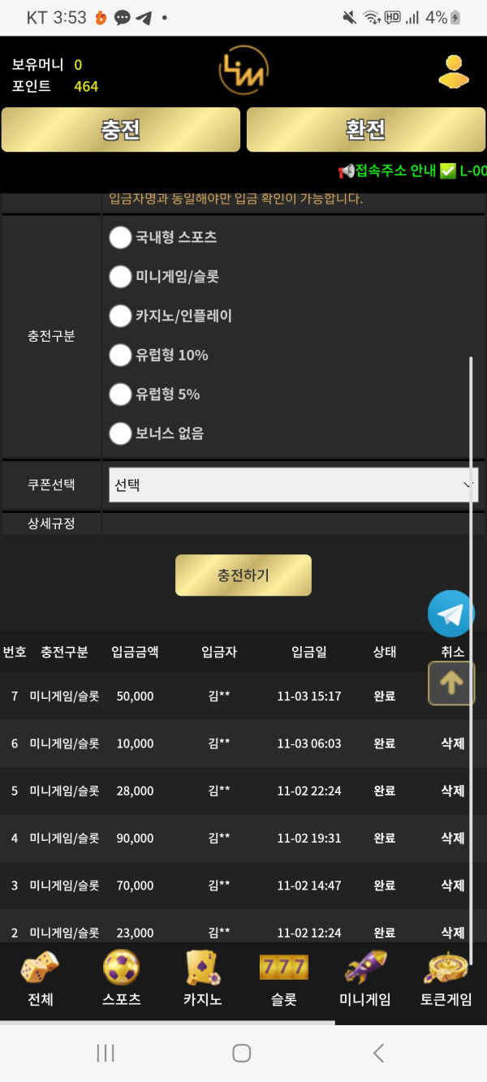Select the 유럽형 10% radio option

120,355
